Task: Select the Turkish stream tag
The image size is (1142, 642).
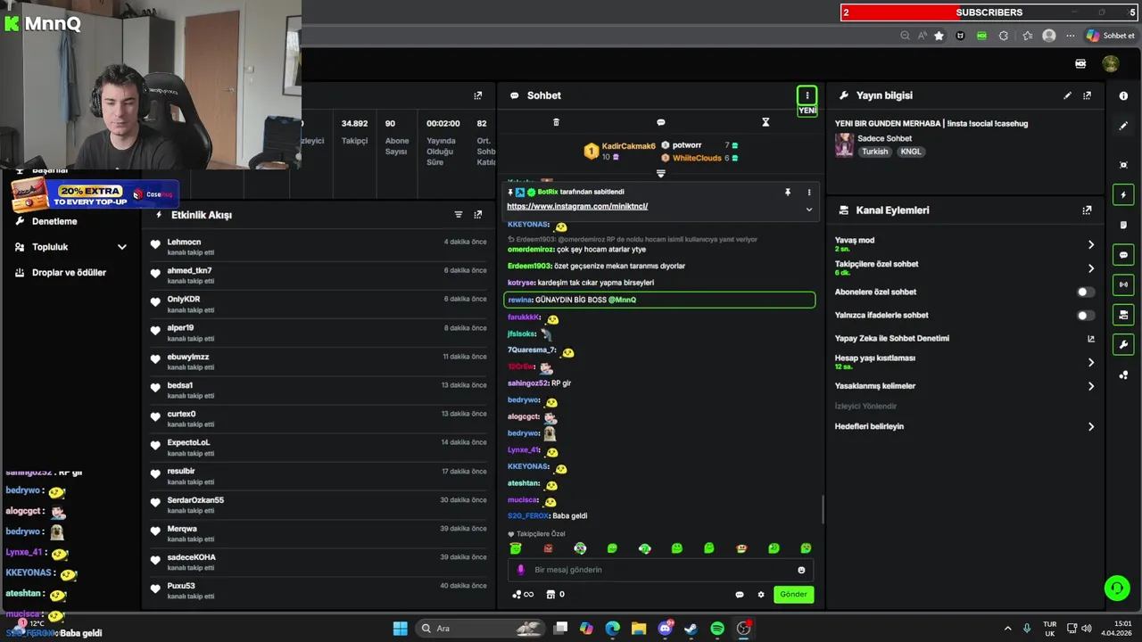Action: pyautogui.click(x=874, y=152)
